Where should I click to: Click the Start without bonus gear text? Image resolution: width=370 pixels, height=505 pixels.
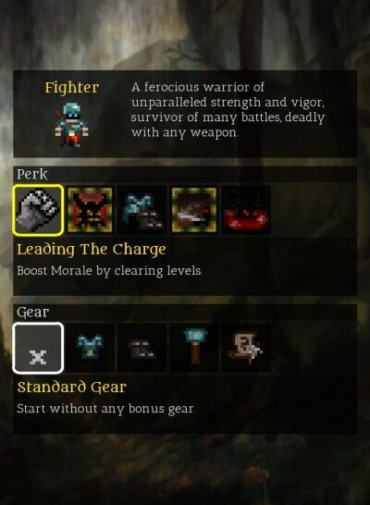click(105, 409)
